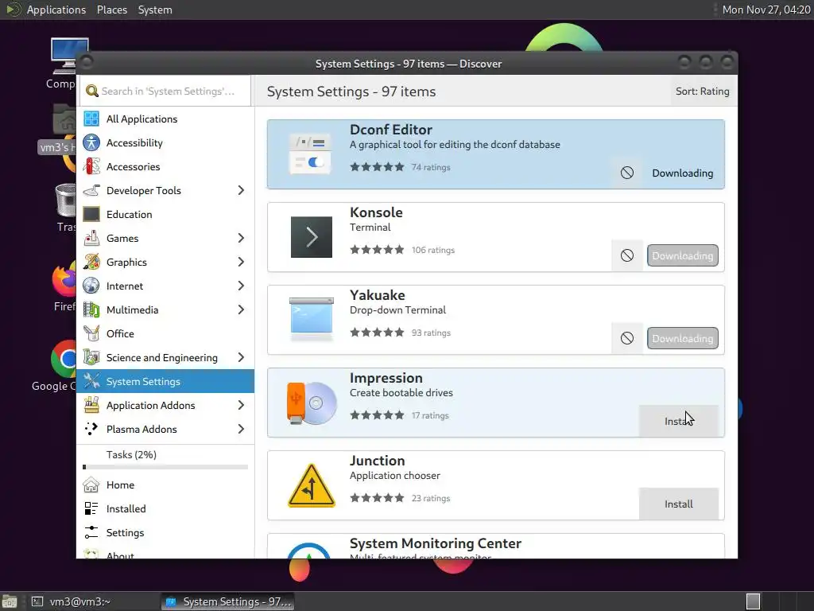Click the System Settings taskbar entry
Viewport: 814px width, 611px height.
point(228,601)
